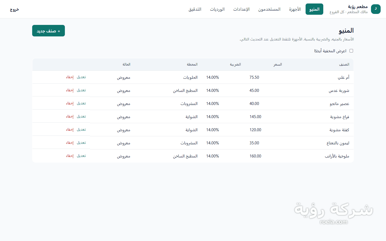Screen dimensions: 386x241
Task: Hide the أم علي item
Action: [70, 77]
